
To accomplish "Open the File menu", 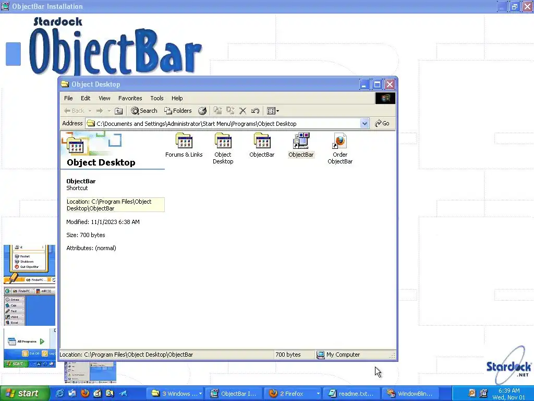I will click(68, 98).
